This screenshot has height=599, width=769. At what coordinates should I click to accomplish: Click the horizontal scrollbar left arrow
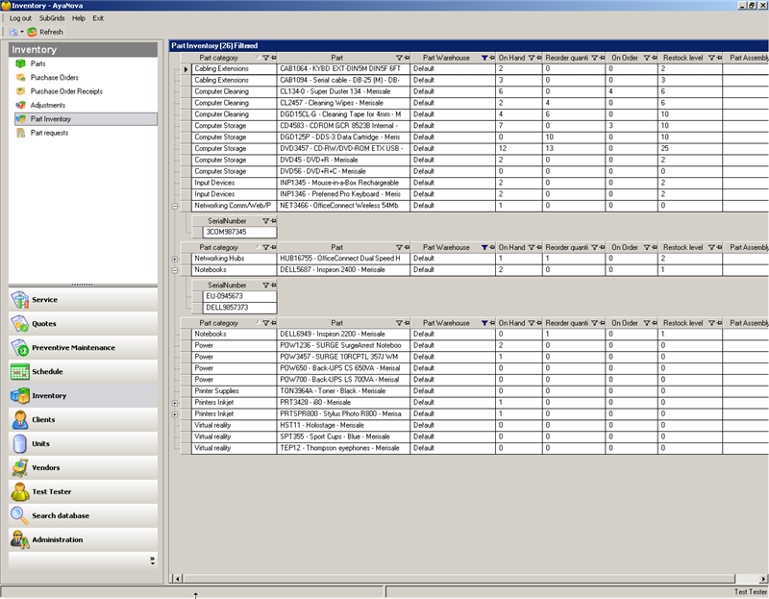tap(178, 579)
